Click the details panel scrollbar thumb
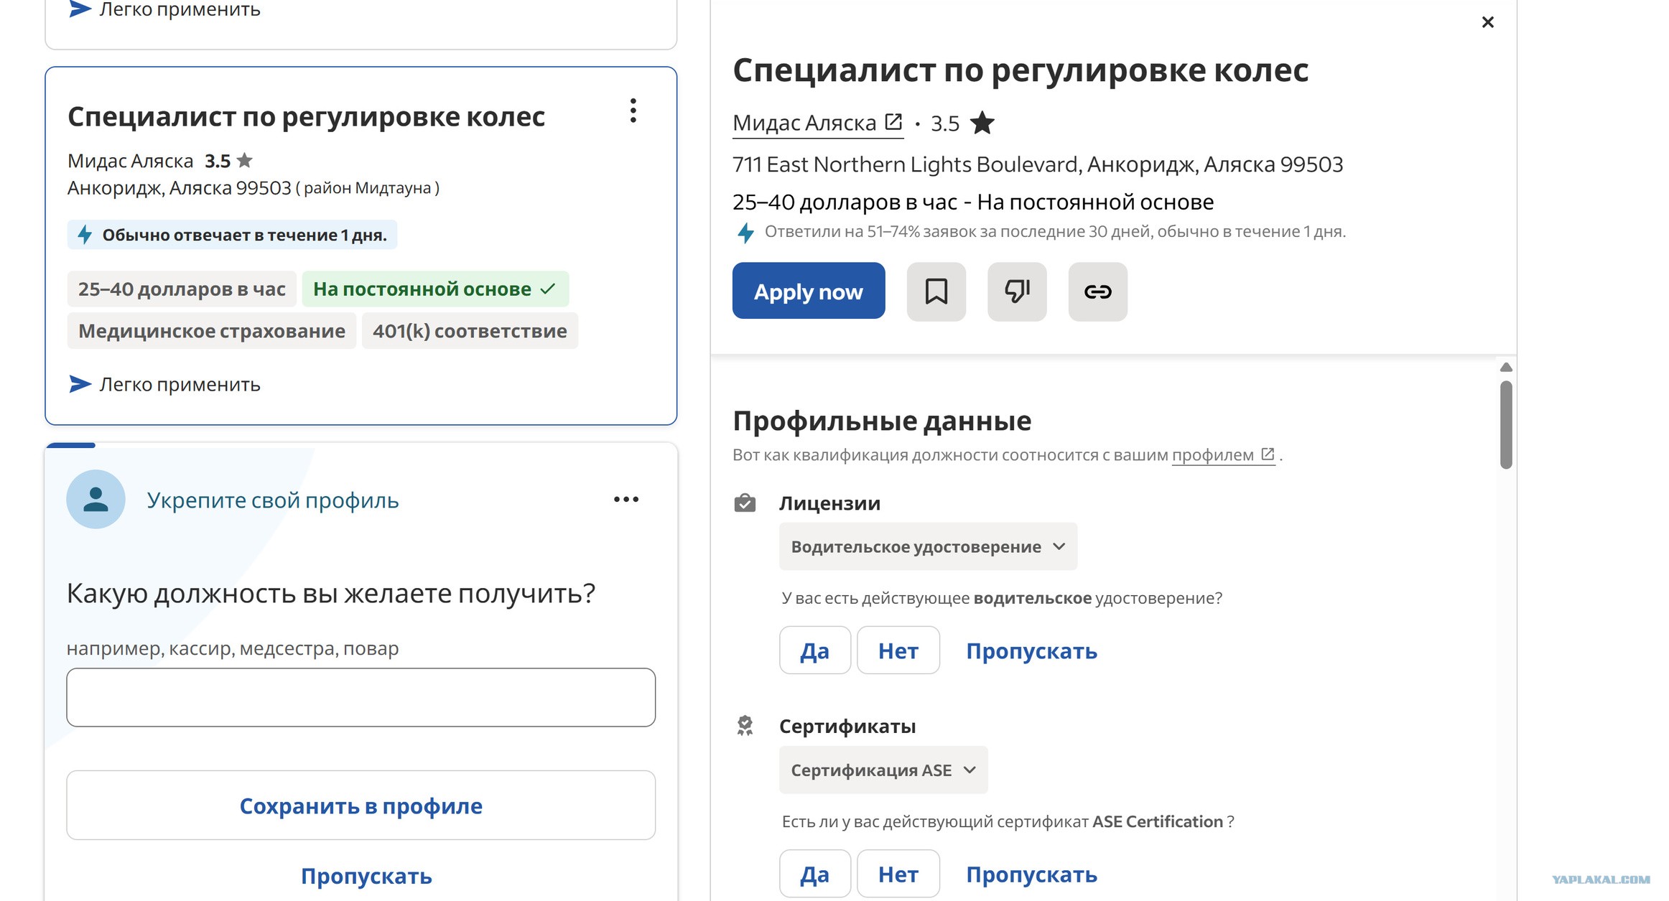The width and height of the screenshot is (1669, 901). click(x=1506, y=424)
